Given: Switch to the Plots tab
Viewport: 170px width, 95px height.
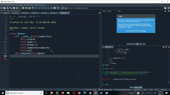Looking at the screenshot, I should click(x=141, y=44).
